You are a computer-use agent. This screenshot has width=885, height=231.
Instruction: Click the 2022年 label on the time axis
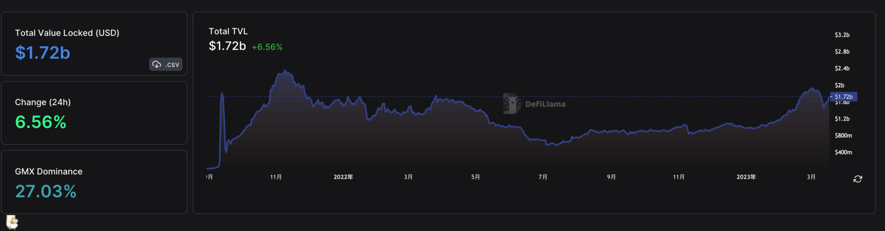tap(343, 177)
